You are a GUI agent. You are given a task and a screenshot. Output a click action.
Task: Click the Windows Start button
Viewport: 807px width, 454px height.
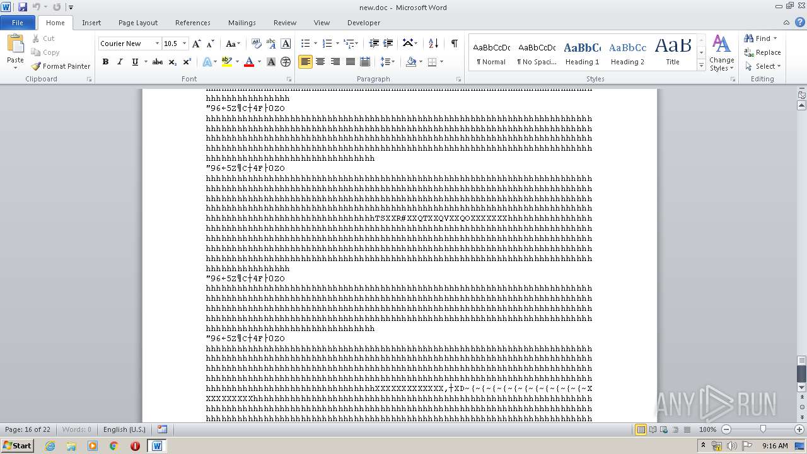click(x=17, y=445)
